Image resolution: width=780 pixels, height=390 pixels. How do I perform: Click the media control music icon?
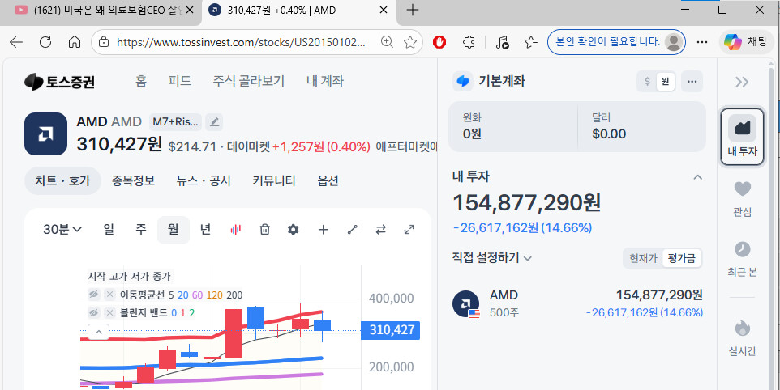(503, 42)
